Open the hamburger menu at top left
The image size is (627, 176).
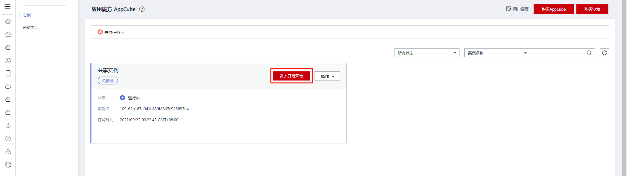pyautogui.click(x=8, y=7)
